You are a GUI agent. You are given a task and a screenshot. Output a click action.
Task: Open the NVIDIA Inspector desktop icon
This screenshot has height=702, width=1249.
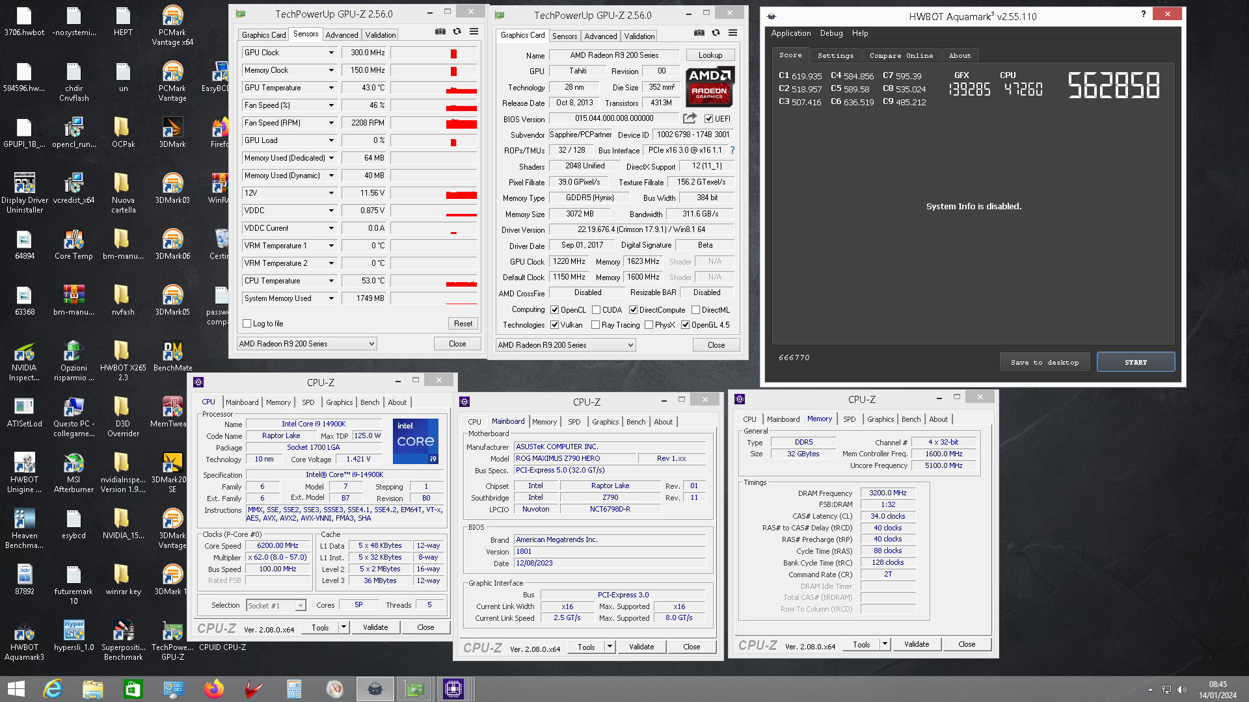24,361
